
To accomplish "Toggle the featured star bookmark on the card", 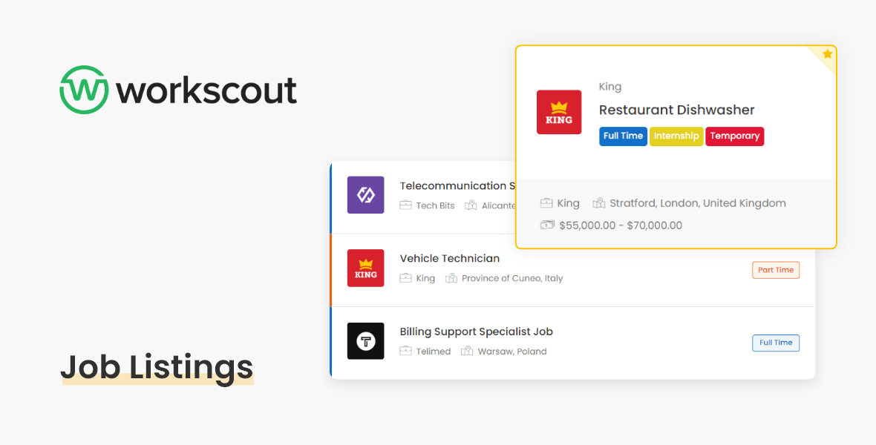I will point(826,53).
